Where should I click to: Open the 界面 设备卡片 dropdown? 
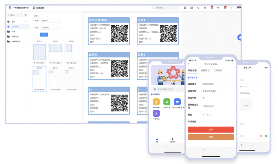50,21
